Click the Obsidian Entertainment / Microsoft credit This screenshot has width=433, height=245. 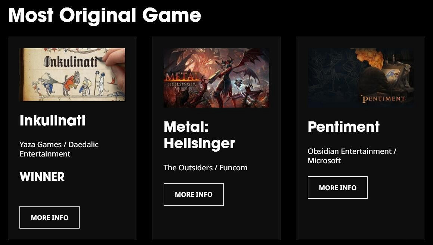352,156
